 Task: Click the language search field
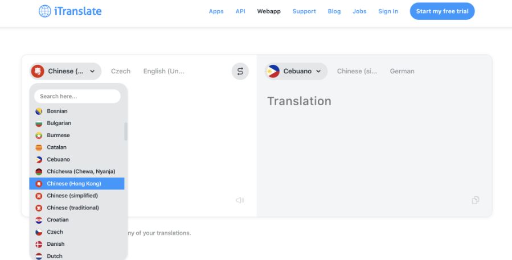[77, 96]
